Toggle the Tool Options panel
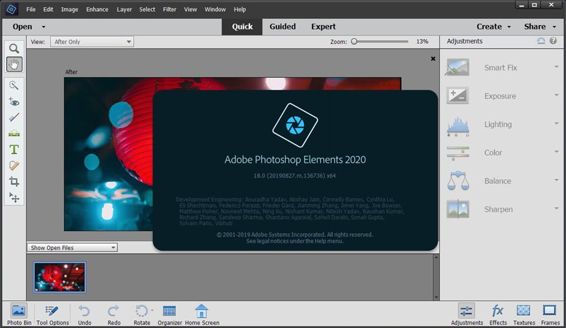Viewport: 566px width, 328px height. 52,314
